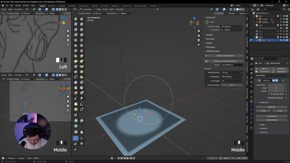Toggle exclude checkbox for VDM collection
The image size is (290, 163).
click(278, 37)
